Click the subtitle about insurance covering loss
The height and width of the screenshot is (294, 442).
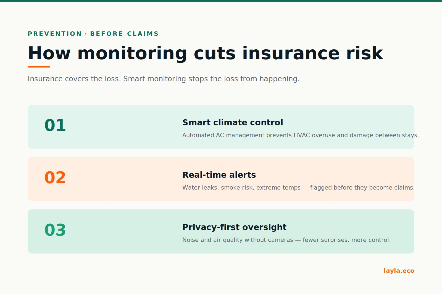(x=164, y=79)
